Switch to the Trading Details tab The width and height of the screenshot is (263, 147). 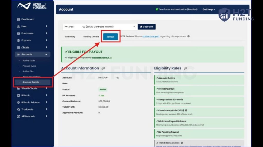coord(91,36)
